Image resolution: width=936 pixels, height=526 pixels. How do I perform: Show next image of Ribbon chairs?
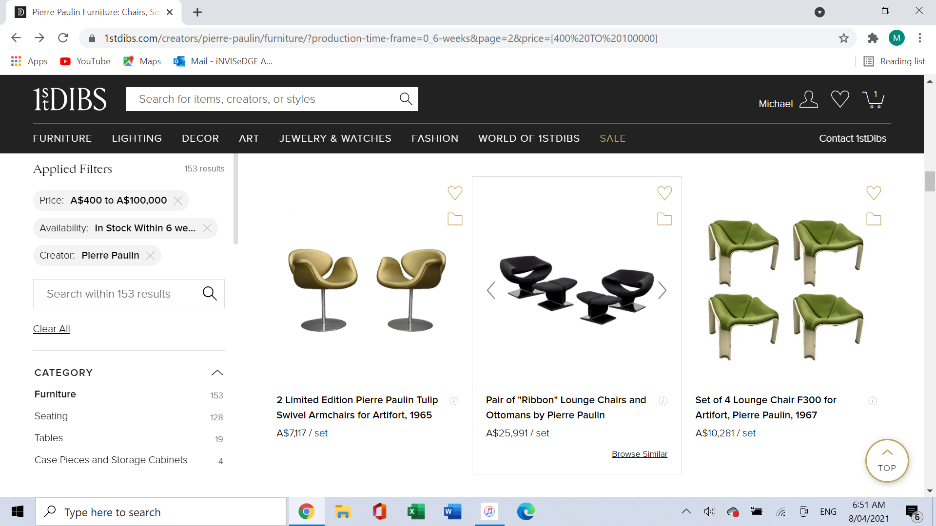click(662, 290)
